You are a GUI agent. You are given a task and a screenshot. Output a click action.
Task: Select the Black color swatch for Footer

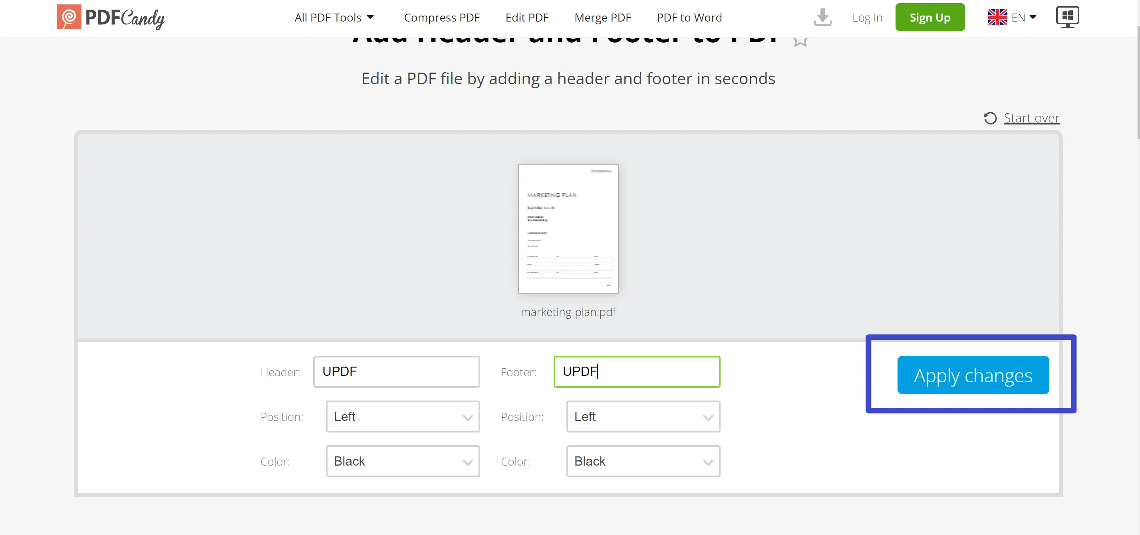pos(643,461)
